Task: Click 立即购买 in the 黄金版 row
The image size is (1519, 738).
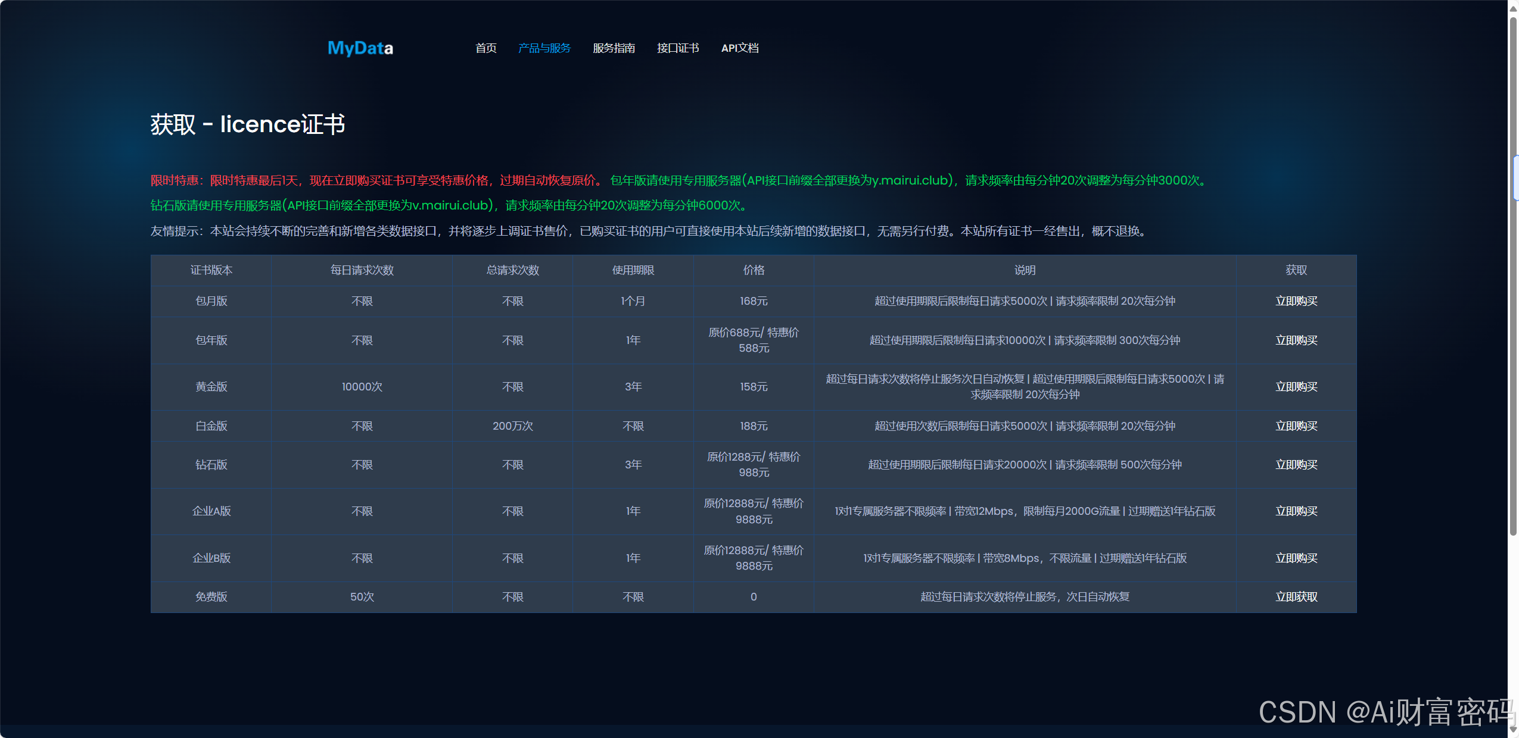Action: click(x=1296, y=387)
